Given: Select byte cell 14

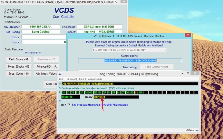Looking at the screenshot, I should click(109, 93).
